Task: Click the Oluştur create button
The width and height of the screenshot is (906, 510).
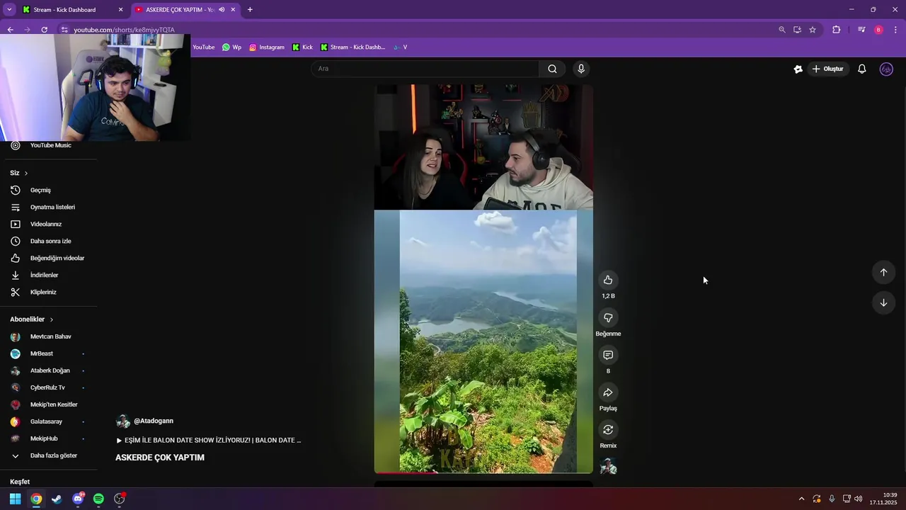Action: 827,69
